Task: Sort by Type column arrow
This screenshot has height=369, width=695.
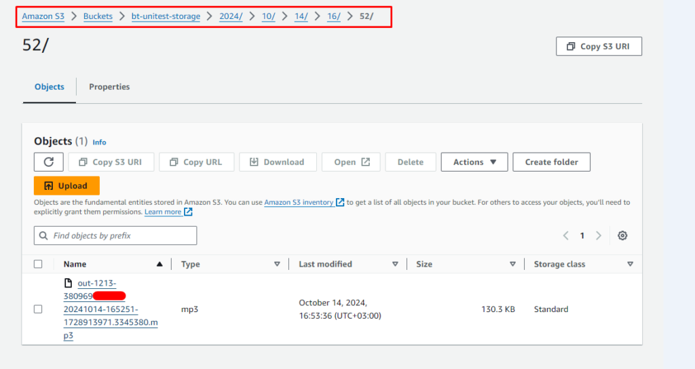Action: coord(277,264)
